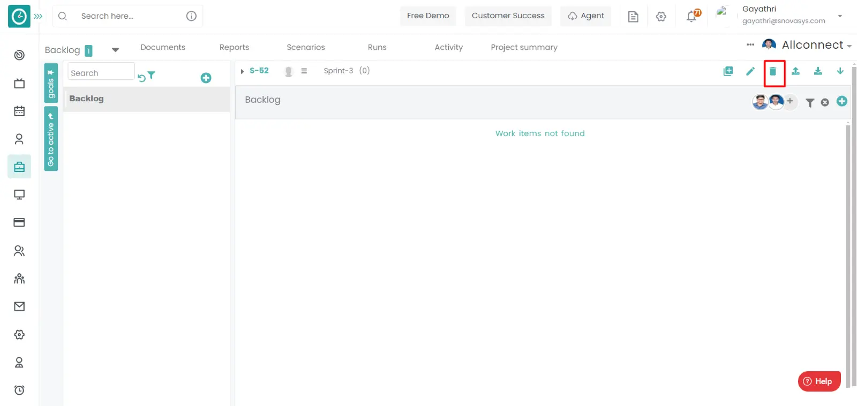Click the Help button
857x406 pixels.
818,381
